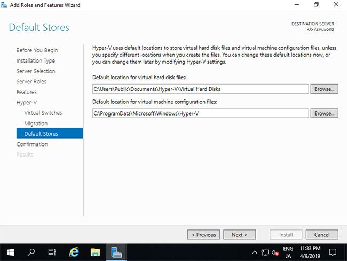The width and height of the screenshot is (347, 261).
Task: Browse for virtual machine configuration location
Action: (324, 113)
